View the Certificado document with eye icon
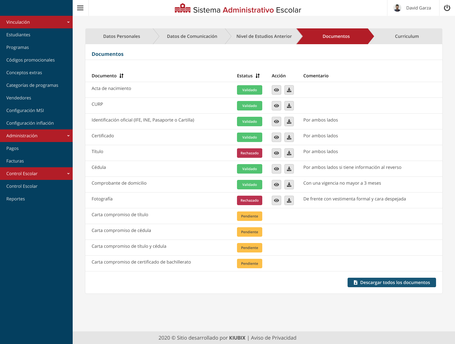Image resolution: width=455 pixels, height=344 pixels. tap(276, 137)
